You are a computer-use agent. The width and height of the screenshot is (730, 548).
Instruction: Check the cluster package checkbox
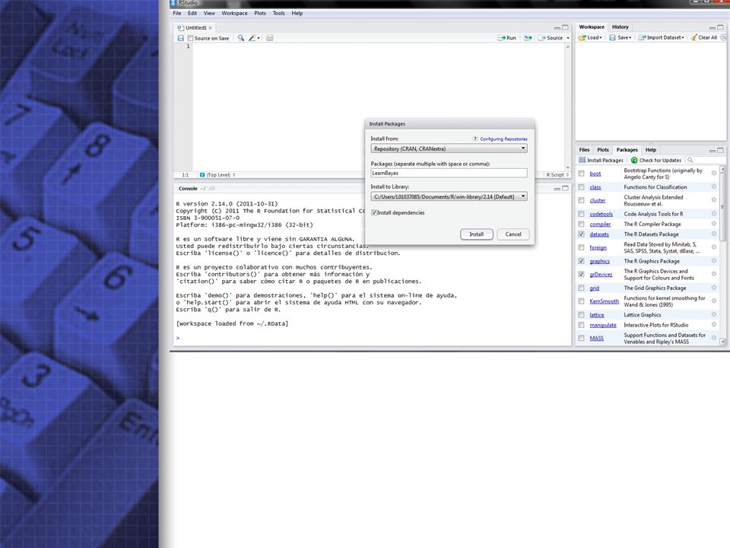[x=581, y=200]
